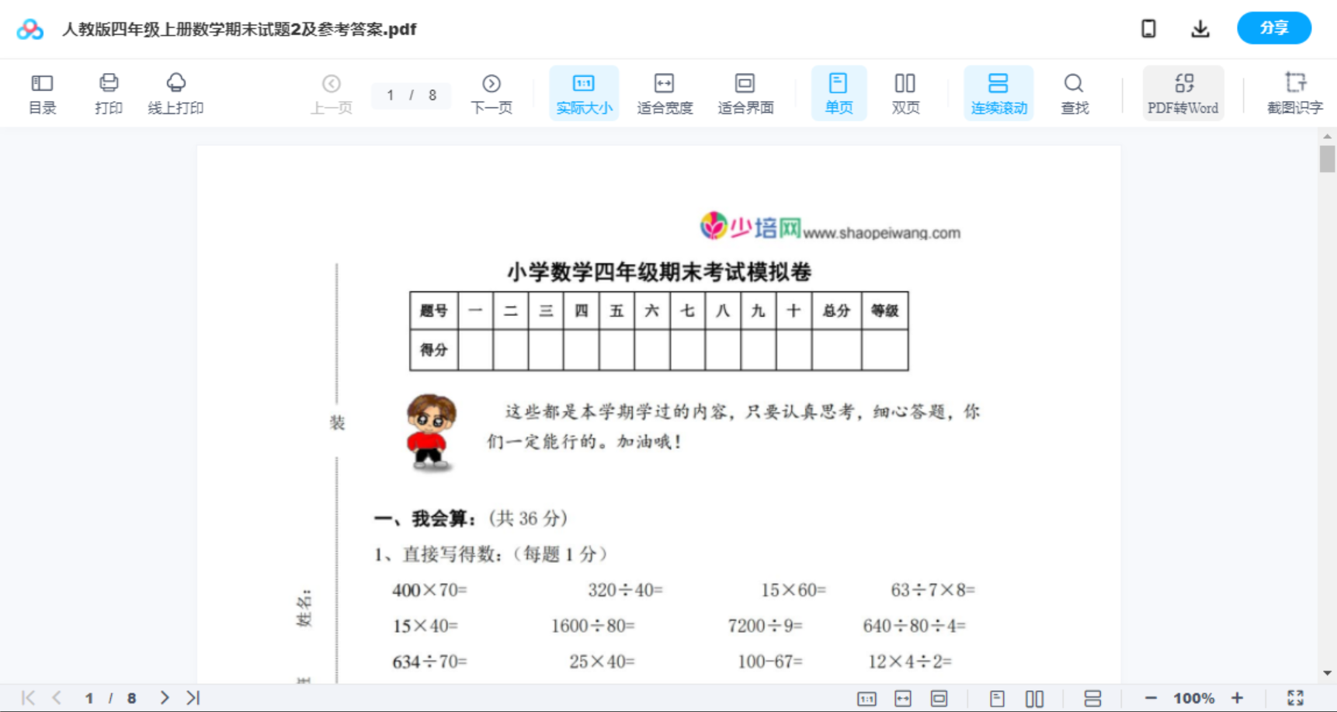Apply 适合界面 fit page
The width and height of the screenshot is (1337, 712).
745,92
